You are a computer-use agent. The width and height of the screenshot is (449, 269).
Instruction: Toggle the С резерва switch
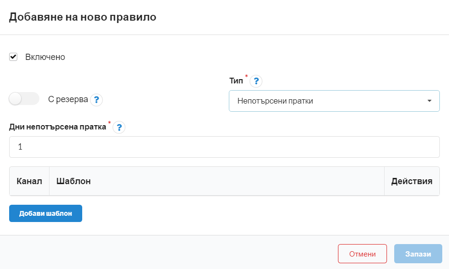[x=24, y=99]
